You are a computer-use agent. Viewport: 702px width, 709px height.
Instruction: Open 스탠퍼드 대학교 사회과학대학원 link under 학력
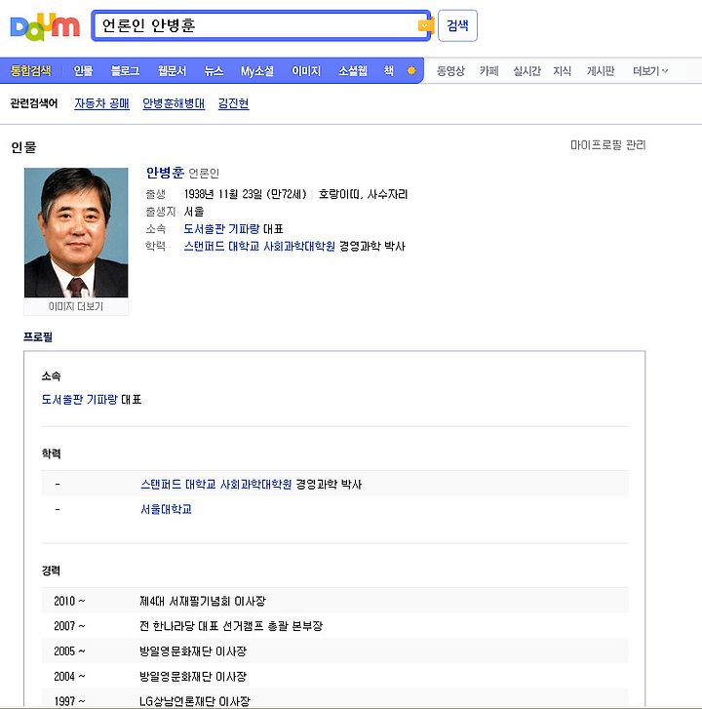[216, 485]
